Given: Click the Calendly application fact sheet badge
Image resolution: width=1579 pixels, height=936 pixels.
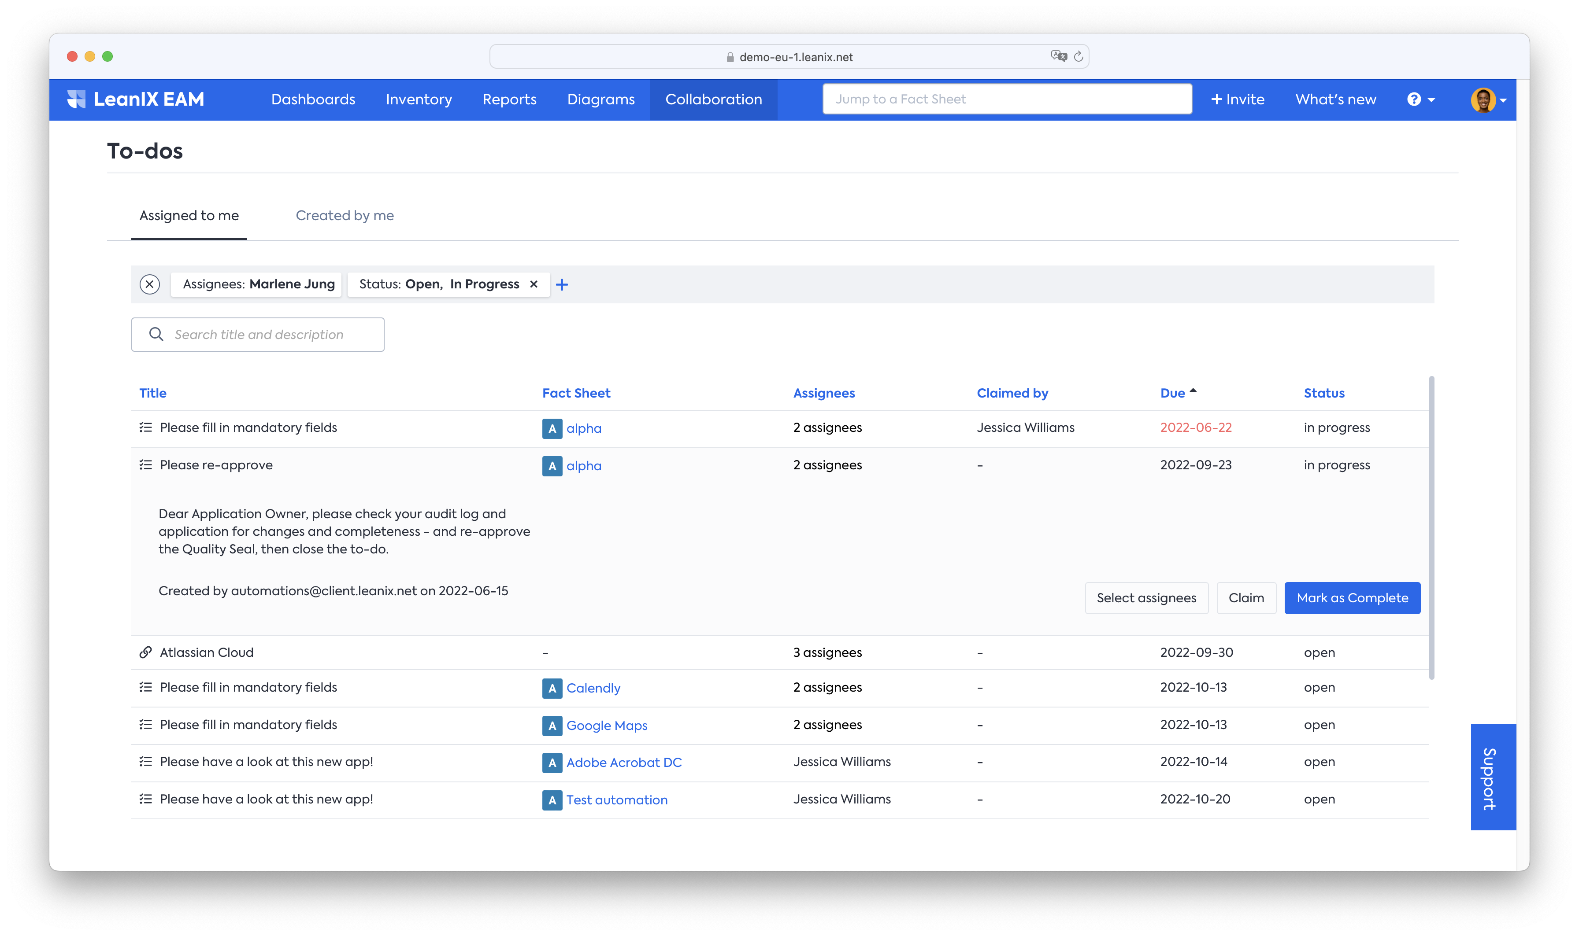Looking at the screenshot, I should pos(552,688).
